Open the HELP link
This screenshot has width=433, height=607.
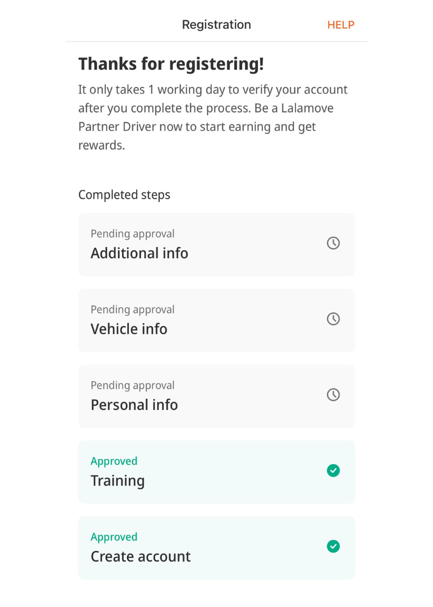point(341,25)
